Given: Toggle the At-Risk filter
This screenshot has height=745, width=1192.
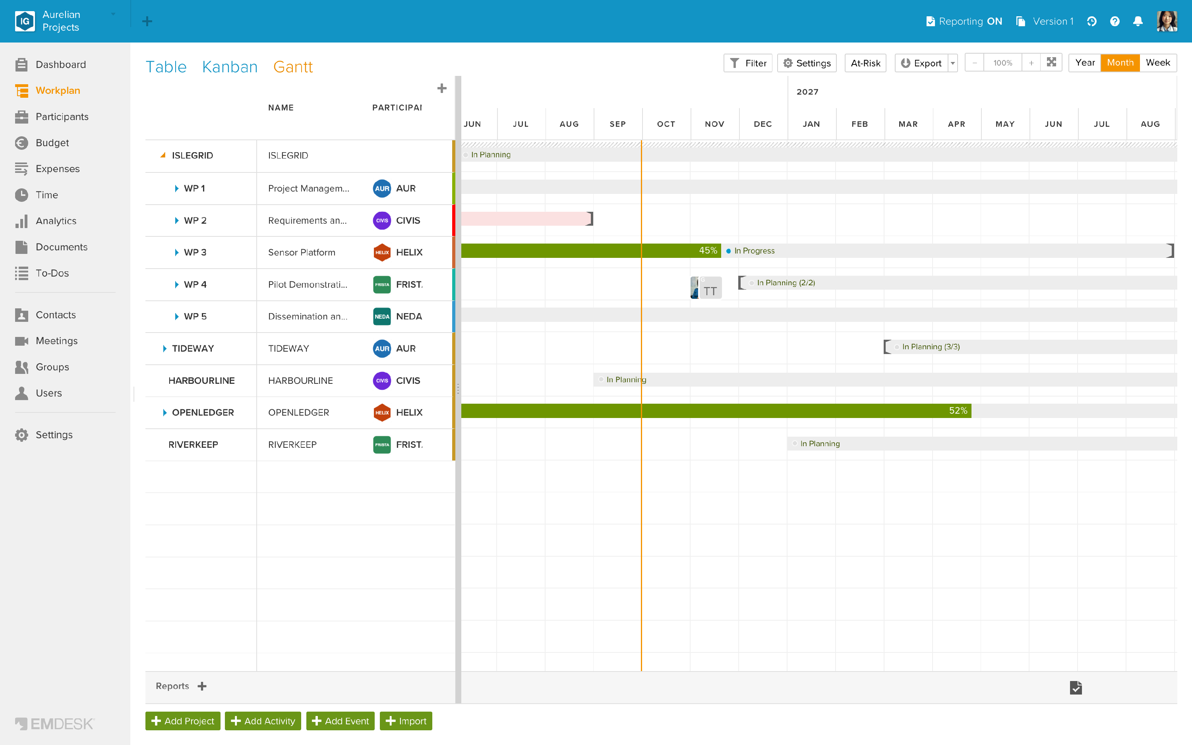Looking at the screenshot, I should coord(865,63).
